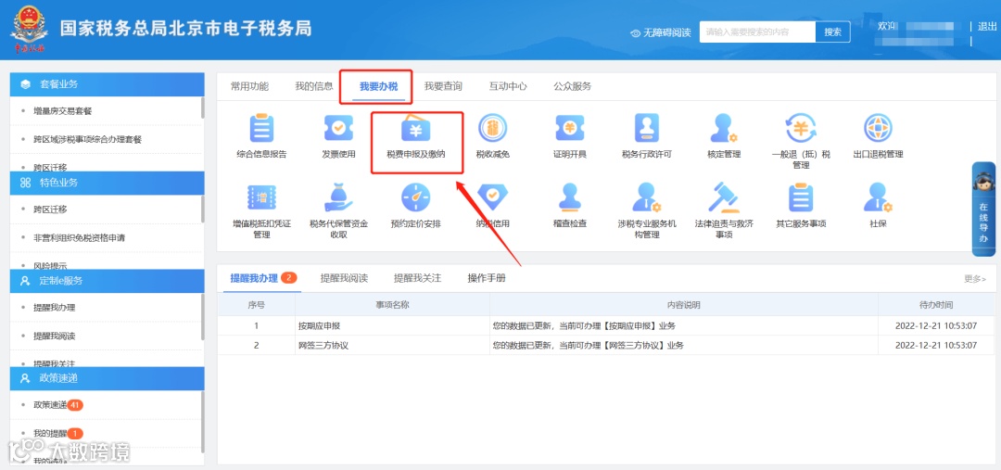Select the 我要办税 tab
Image resolution: width=1001 pixels, height=470 pixels.
pos(378,86)
